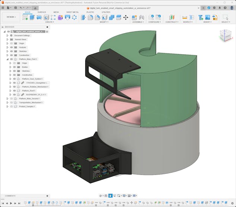Open the DESIGN workspace dropdown

[11, 17]
